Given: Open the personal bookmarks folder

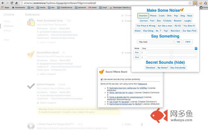Looking at the screenshot, I should tap(80, 7).
